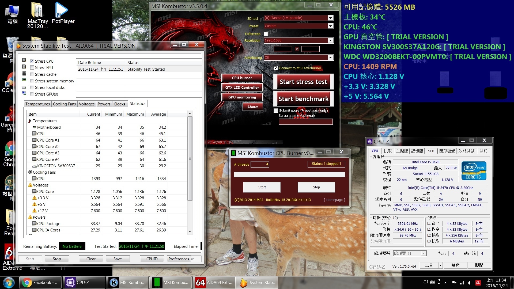Switch to AIDA64 Extreme taskbar item
Viewport: 514px width, 289px height.
pos(214,282)
